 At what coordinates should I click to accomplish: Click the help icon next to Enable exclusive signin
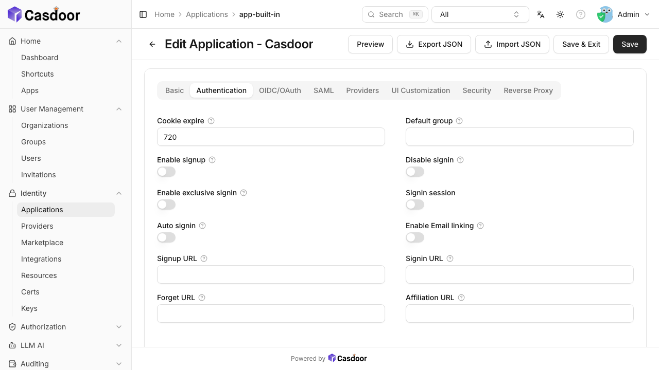pos(244,193)
